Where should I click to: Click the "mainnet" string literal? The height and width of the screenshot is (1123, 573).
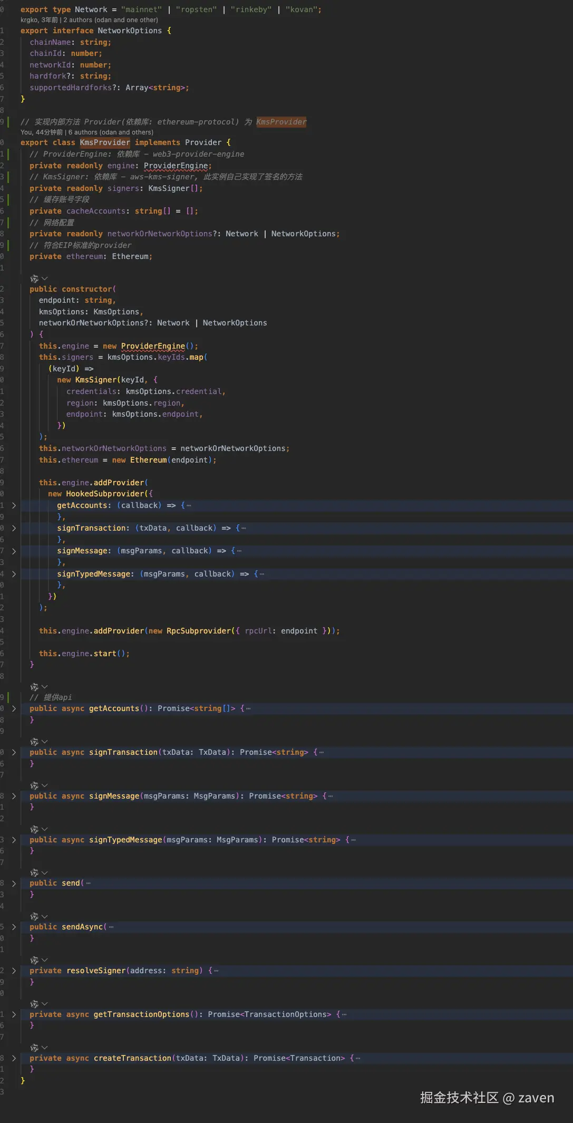pos(141,9)
